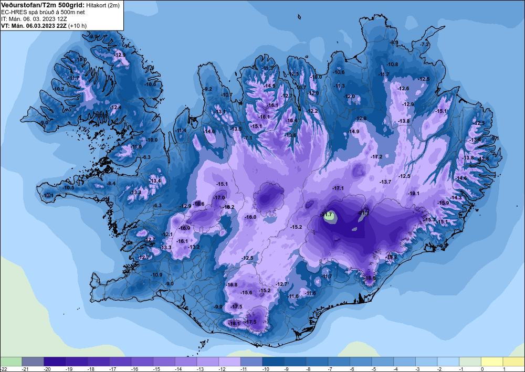This screenshot has width=525, height=372.
Task: Click the -8.4 temperature label
Action: point(111,183)
